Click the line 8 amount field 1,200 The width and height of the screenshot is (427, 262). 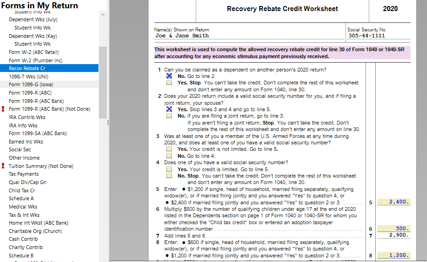pos(394,255)
